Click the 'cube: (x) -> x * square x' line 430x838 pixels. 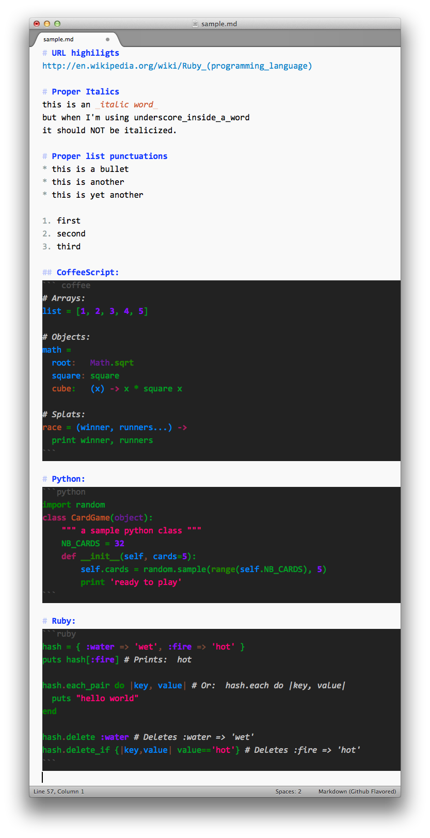pyautogui.click(x=117, y=389)
